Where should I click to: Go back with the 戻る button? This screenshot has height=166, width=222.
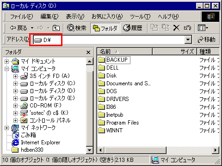[18, 28]
